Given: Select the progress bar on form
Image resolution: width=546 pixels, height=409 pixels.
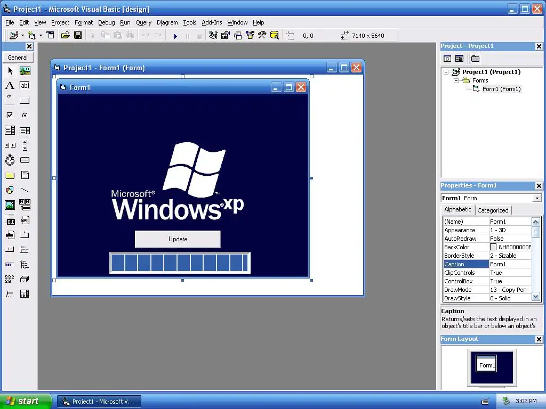Looking at the screenshot, I should tap(180, 263).
